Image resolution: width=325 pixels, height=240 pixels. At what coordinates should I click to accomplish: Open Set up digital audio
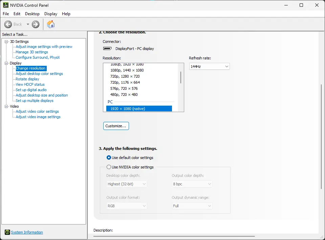[31, 90]
